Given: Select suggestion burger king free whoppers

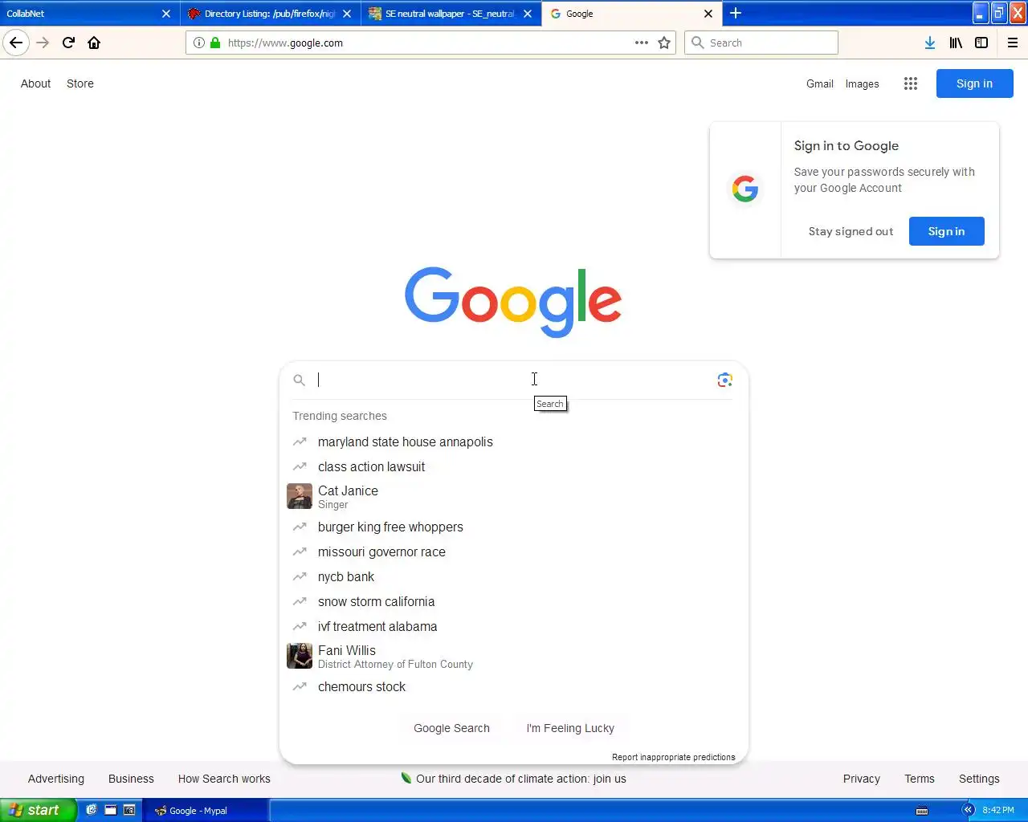Looking at the screenshot, I should pos(514,527).
